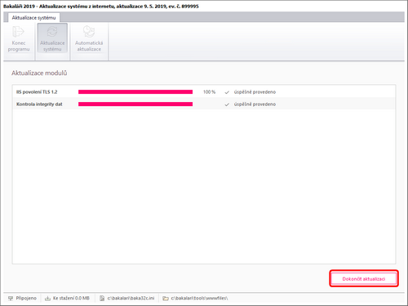Open Automatická aktualizace clock icon
The width and height of the screenshot is (408, 306).
[x=89, y=32]
